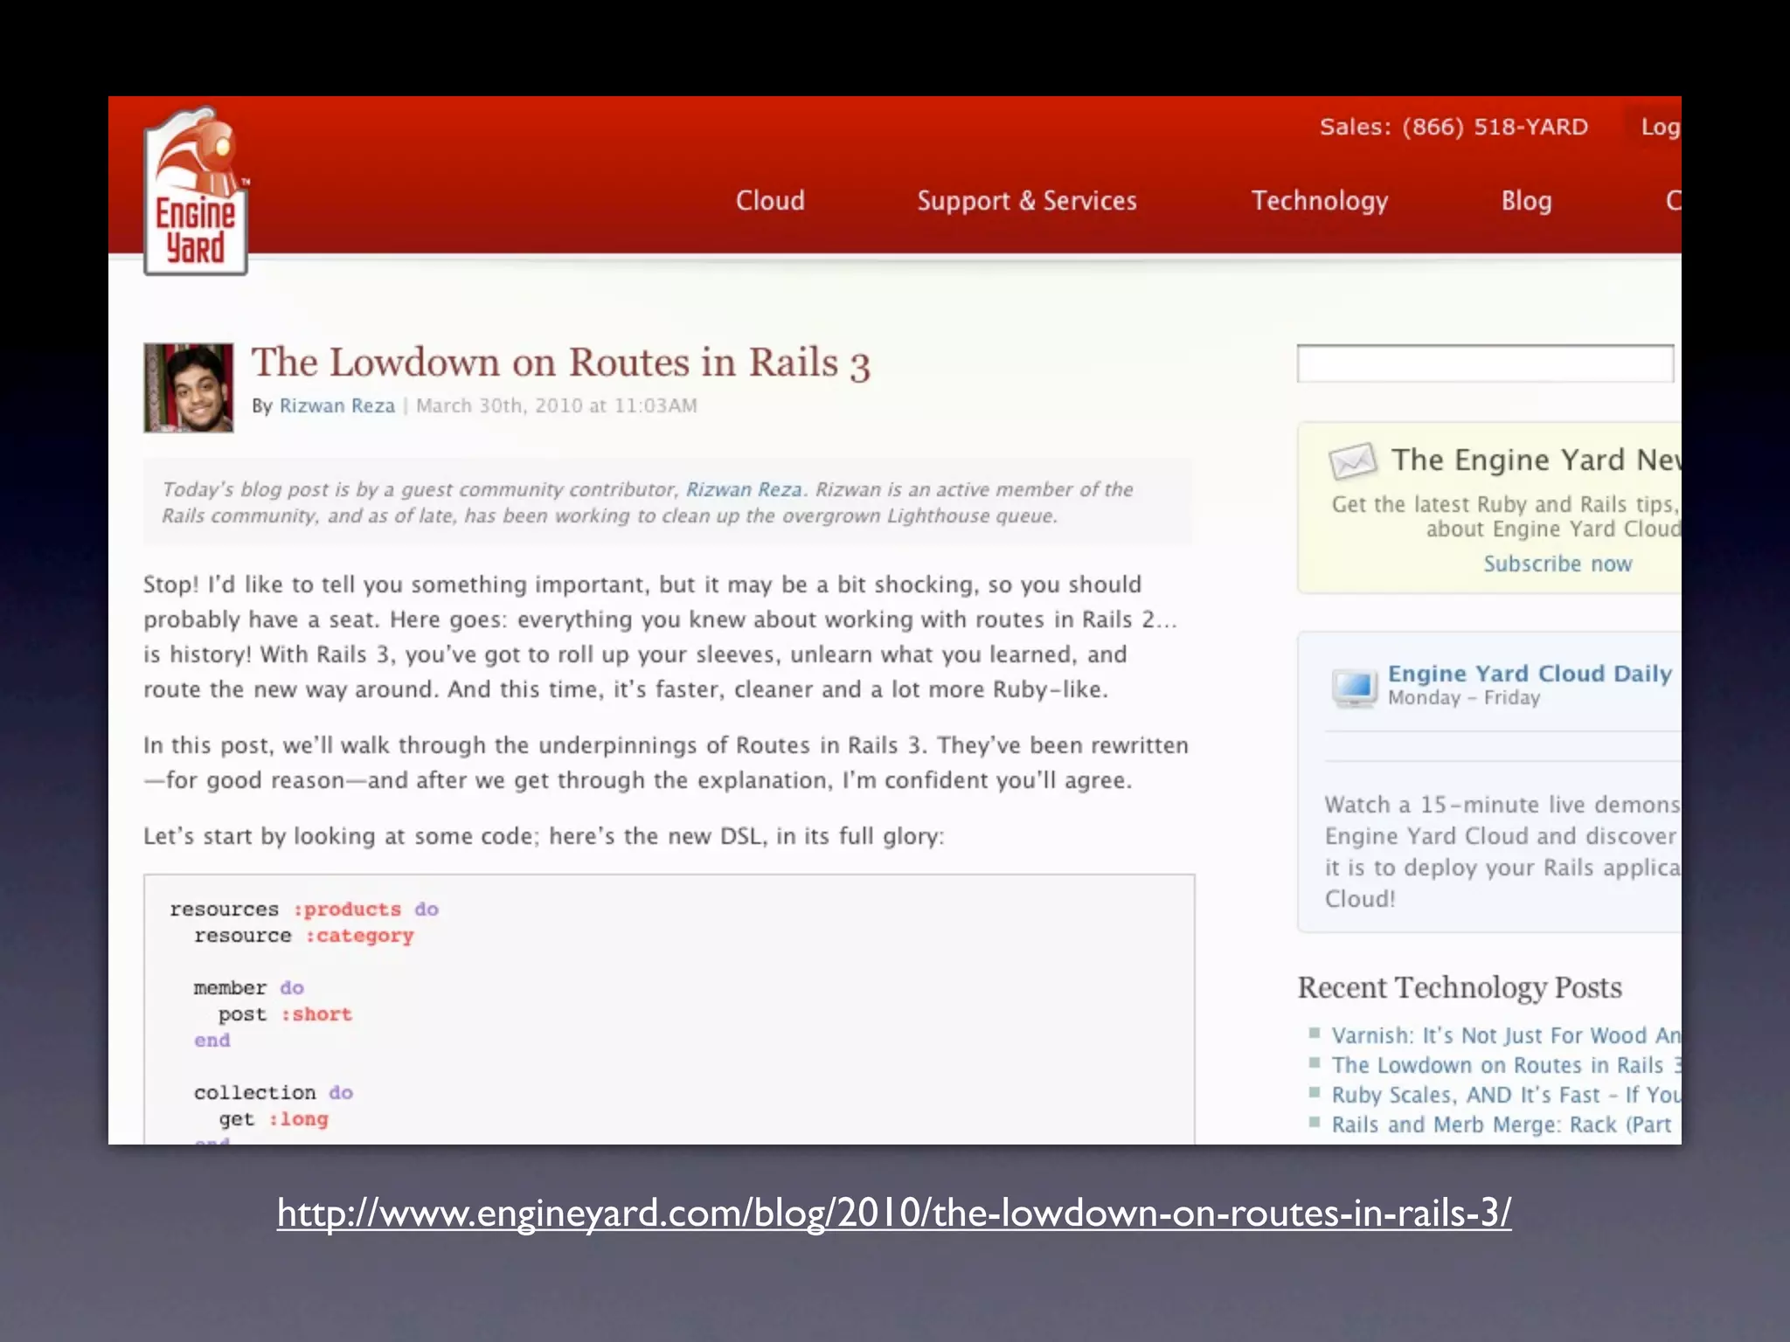Open the Blog menu item

[1526, 201]
